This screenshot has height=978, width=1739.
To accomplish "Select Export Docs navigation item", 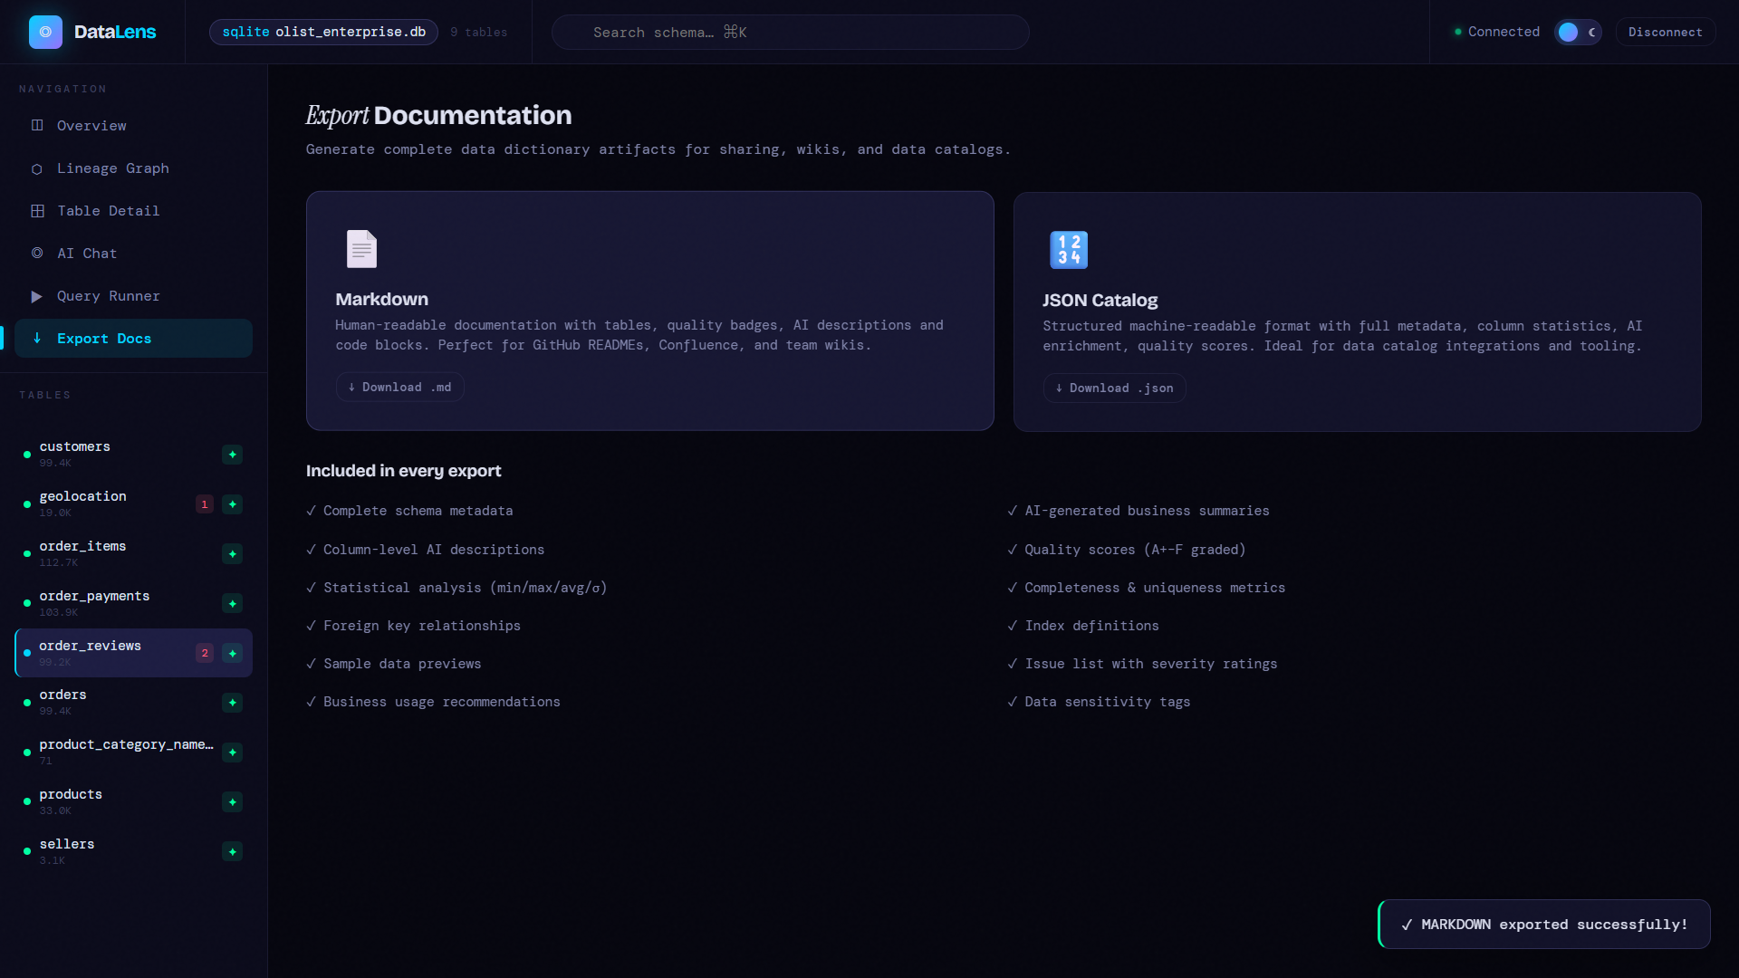I will (133, 339).
